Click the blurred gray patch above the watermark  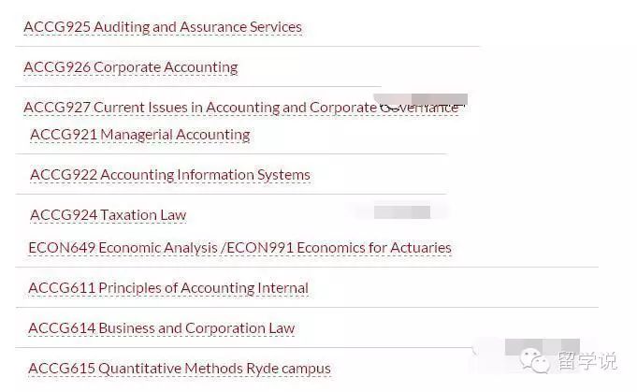(543, 347)
